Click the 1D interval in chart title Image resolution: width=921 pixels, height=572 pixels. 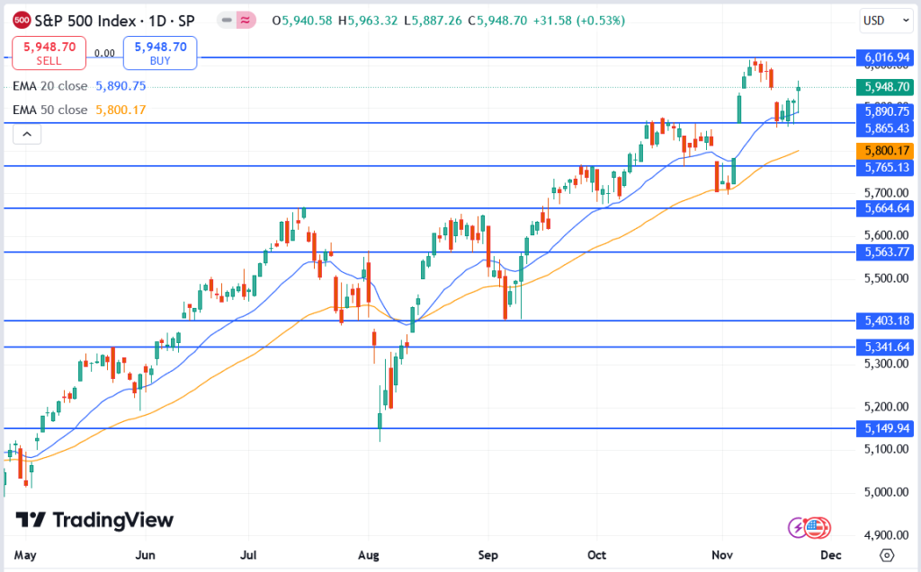coord(157,21)
